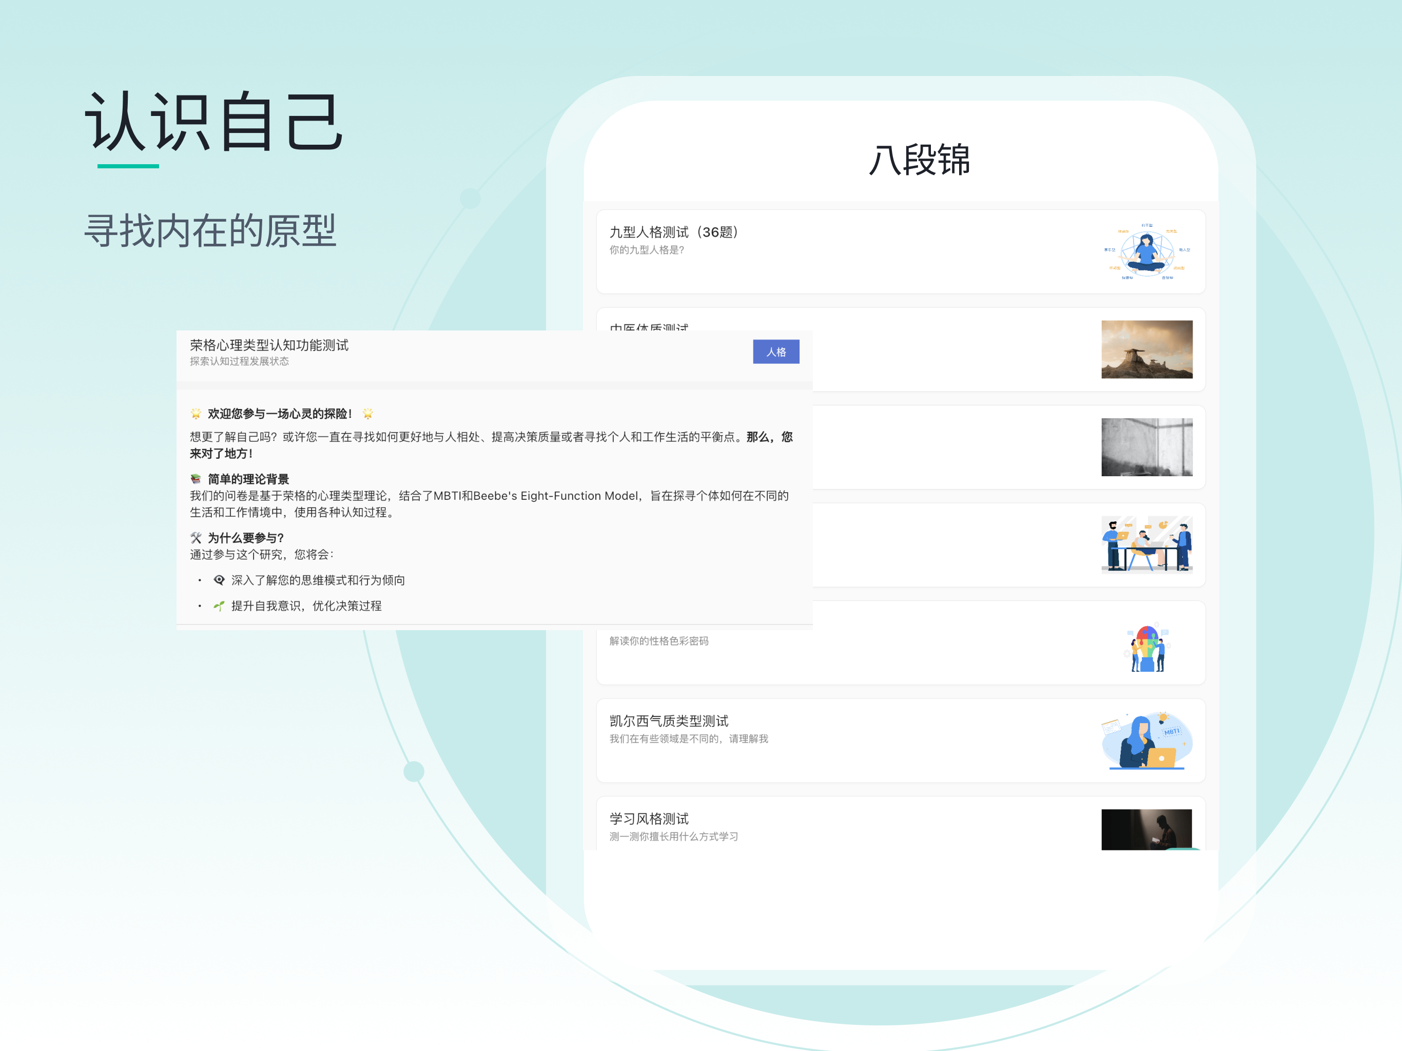Click the 提升自我意识，优化决策过程 bullet
Screen dimensions: 1402x1051
tap(306, 606)
